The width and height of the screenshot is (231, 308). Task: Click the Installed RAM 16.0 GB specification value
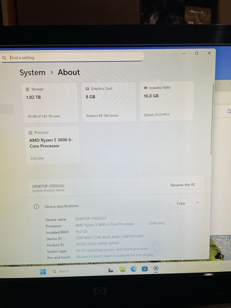[x=81, y=231]
